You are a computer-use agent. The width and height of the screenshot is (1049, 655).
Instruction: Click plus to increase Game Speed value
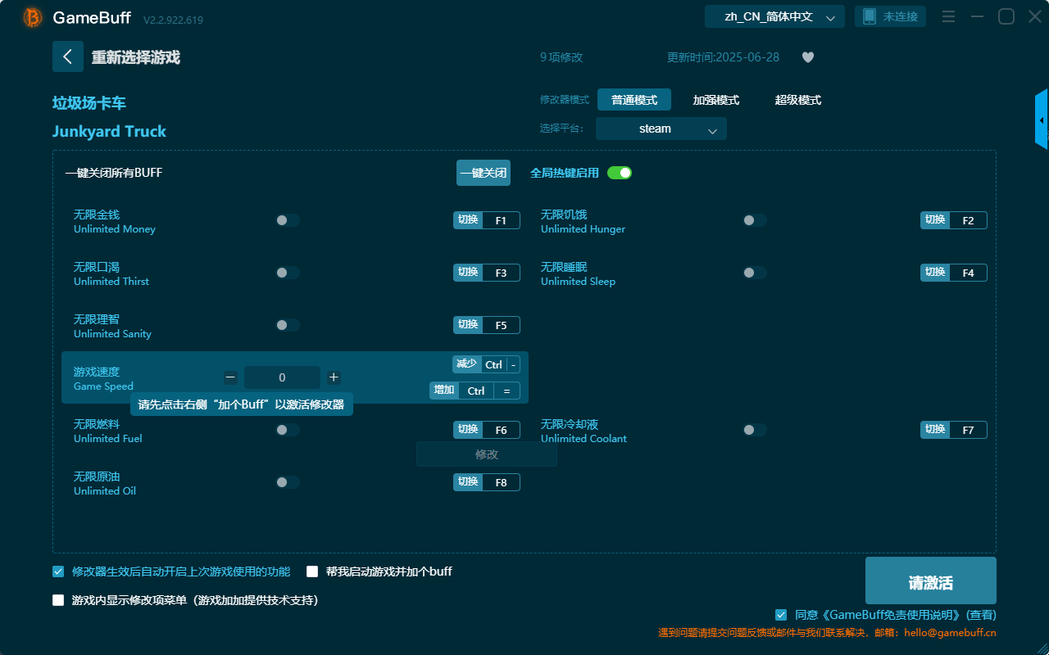point(334,377)
